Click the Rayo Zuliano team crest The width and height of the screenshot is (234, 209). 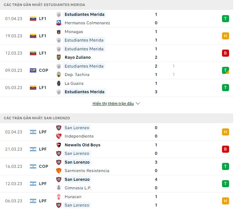coord(59,57)
